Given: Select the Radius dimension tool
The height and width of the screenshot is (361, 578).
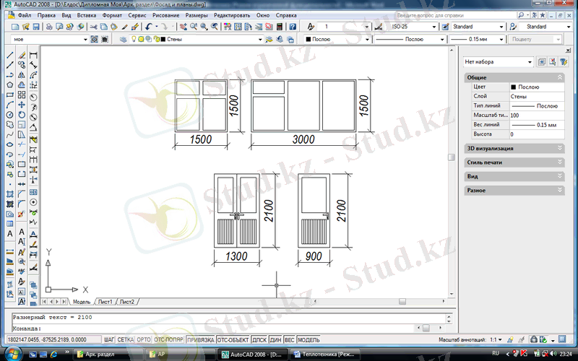Looking at the screenshot, I should (33, 97).
